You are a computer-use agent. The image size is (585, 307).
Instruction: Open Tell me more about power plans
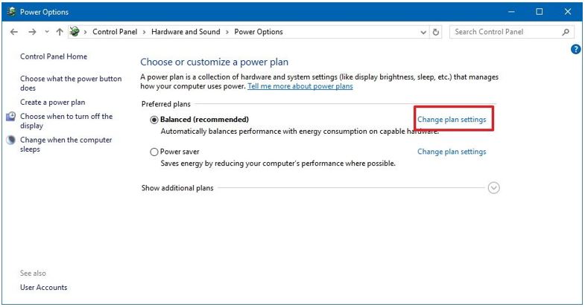pyautogui.click(x=300, y=86)
